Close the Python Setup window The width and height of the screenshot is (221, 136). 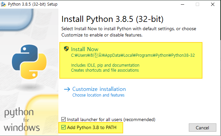click(213, 4)
